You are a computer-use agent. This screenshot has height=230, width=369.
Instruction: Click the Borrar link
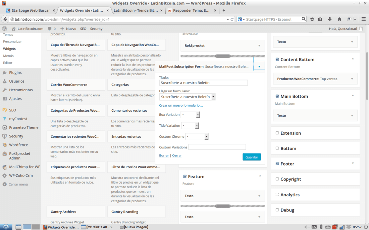click(164, 155)
